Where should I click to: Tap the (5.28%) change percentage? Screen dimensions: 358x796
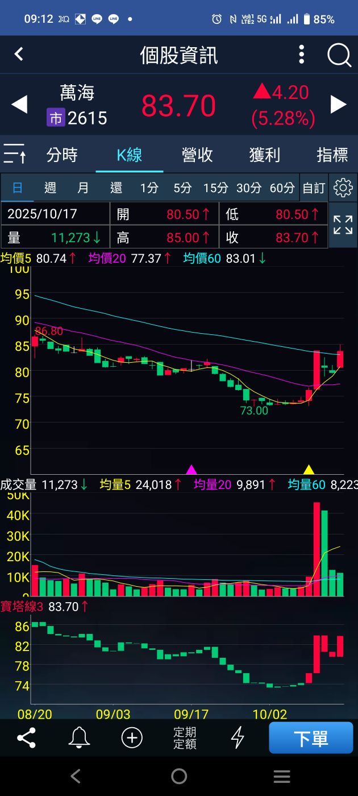pos(283,118)
